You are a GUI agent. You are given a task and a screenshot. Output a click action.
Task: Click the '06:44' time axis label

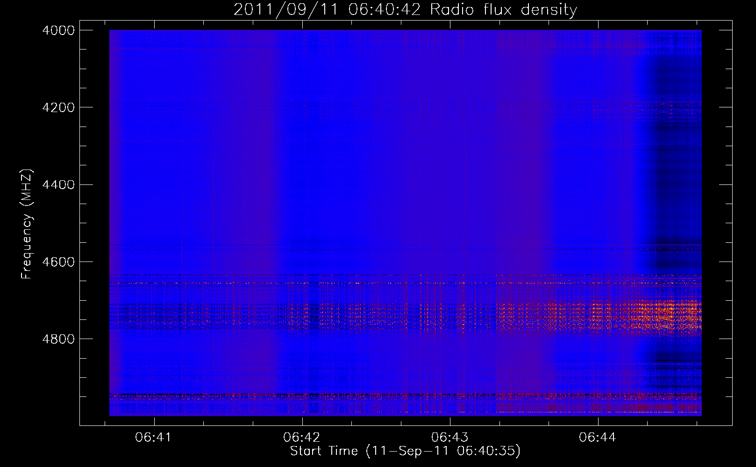[x=598, y=438]
